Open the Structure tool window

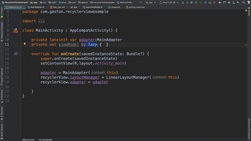tap(2, 96)
